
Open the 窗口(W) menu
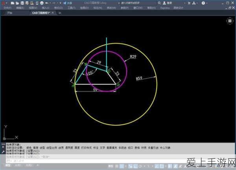[x=138, y=8]
